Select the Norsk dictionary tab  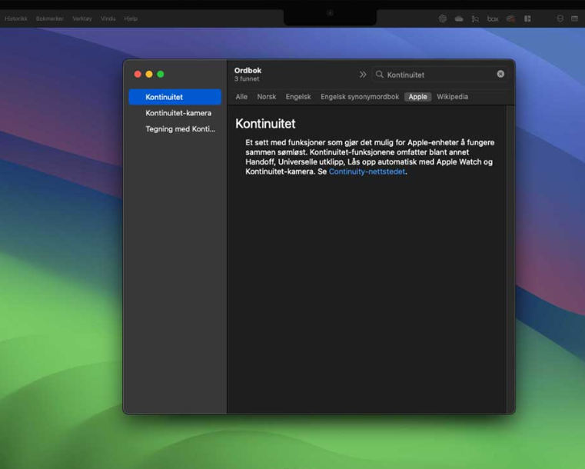267,97
